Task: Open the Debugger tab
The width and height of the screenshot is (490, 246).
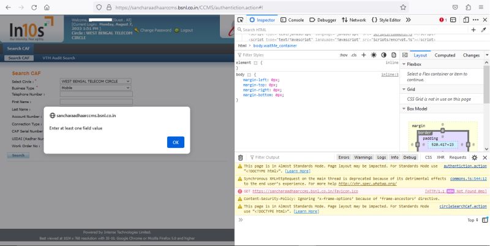Action: point(323,20)
